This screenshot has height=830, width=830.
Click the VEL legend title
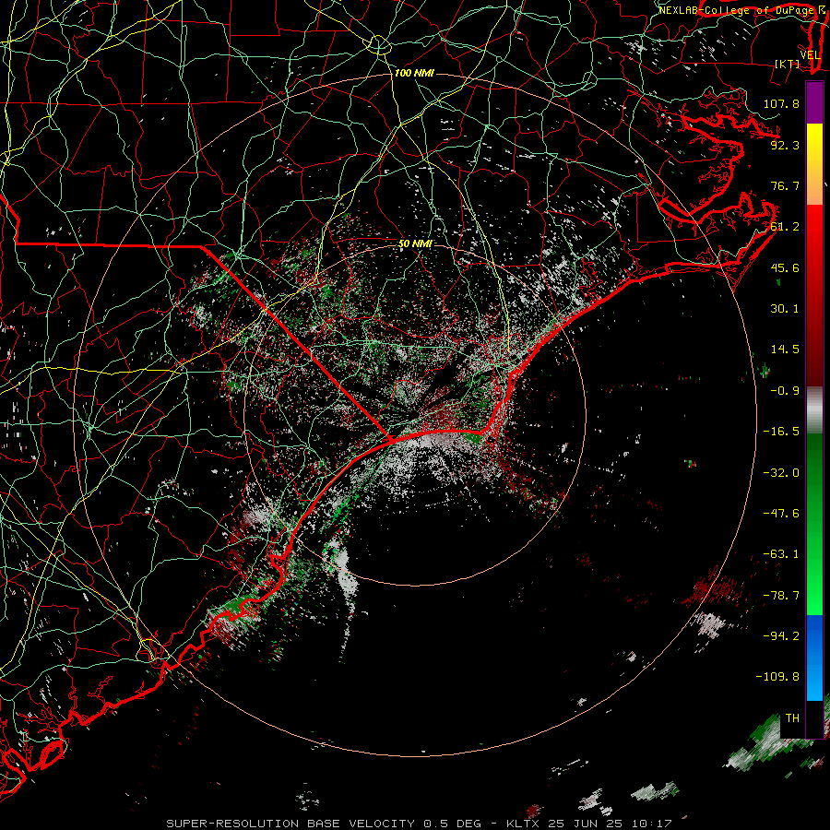coord(810,55)
